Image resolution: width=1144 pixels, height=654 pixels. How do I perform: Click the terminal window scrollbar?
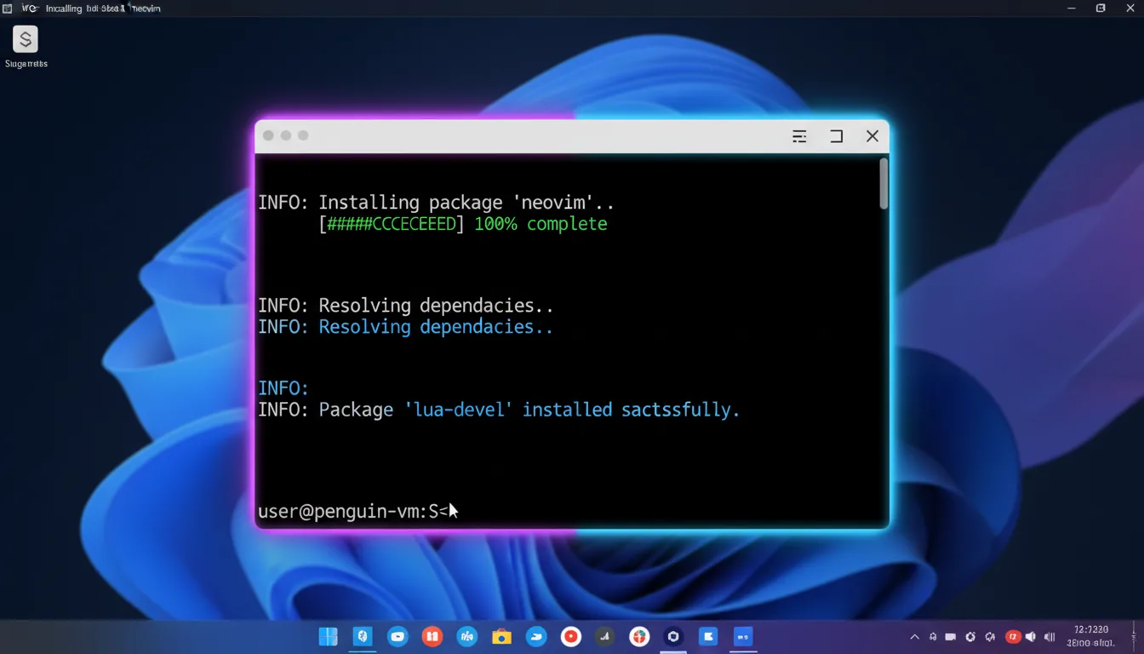pos(884,183)
